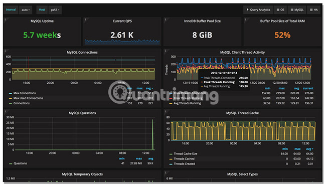The width and height of the screenshot is (326, 186).
Task: Open the Query Analytics dashboard link
Action: 258,10
